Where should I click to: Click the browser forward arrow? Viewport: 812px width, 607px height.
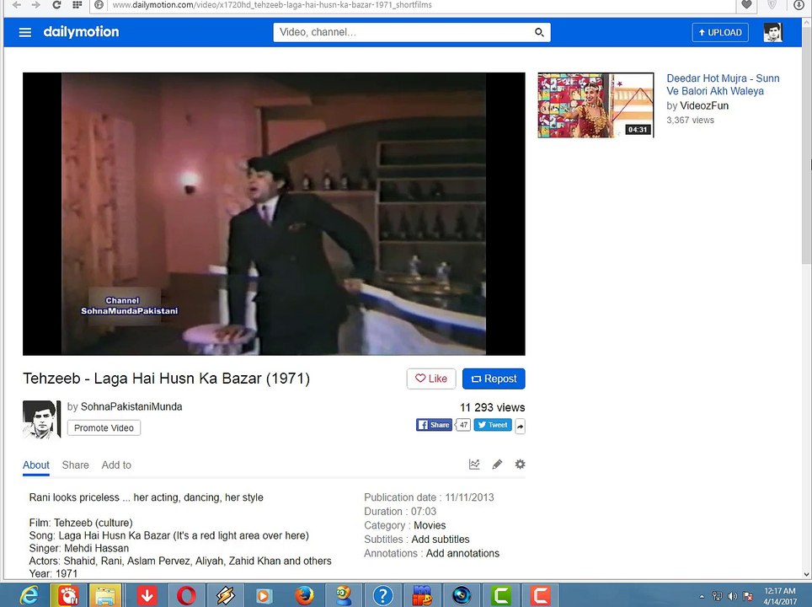(x=35, y=5)
